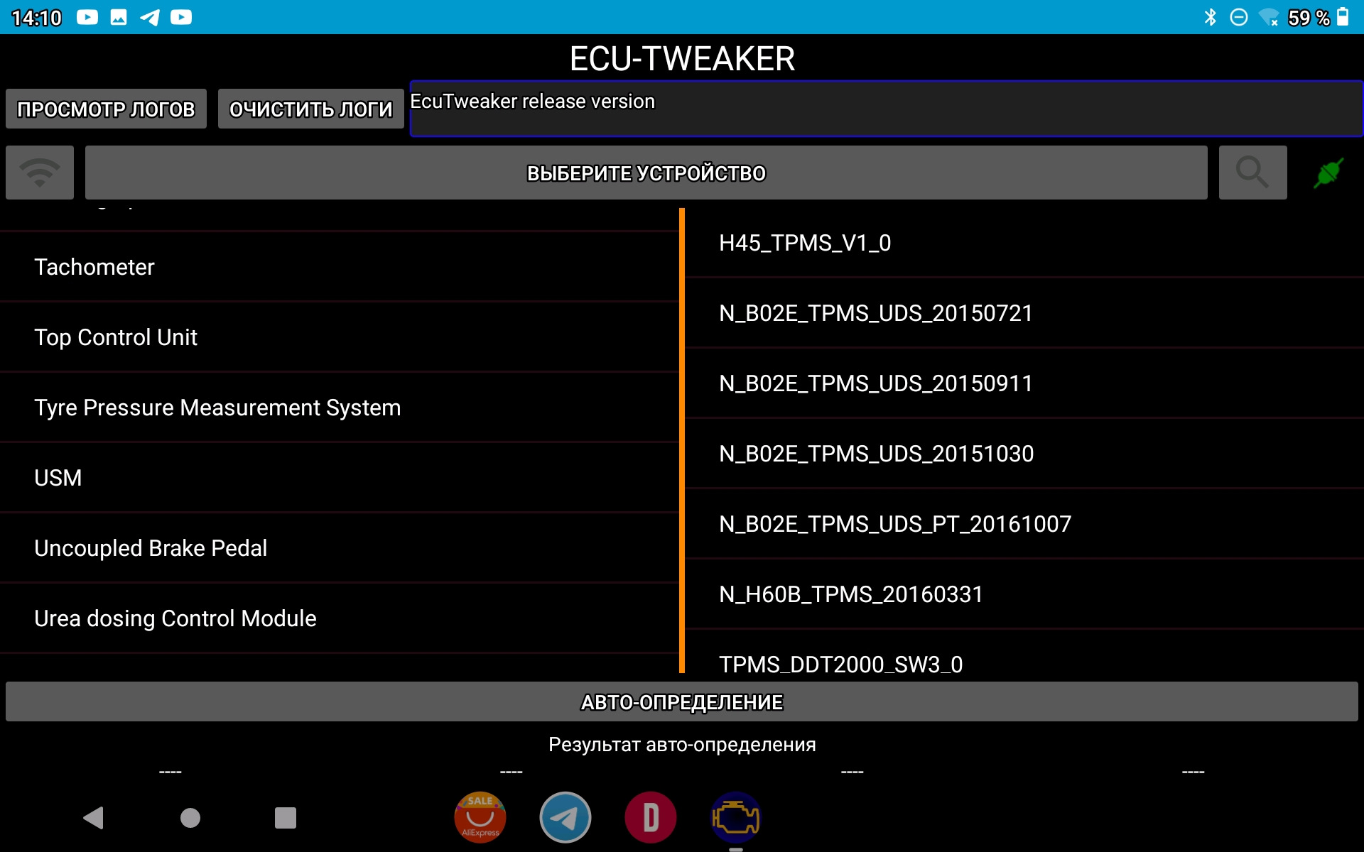Tap the image notification icon in status bar

119,17
